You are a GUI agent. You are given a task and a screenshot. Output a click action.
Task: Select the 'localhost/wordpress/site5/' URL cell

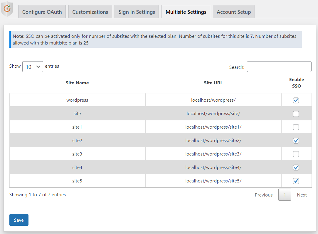point(213,181)
